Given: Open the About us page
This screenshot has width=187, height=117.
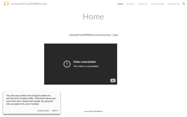Looking at the screenshot, I should pyautogui.click(x=130, y=4).
